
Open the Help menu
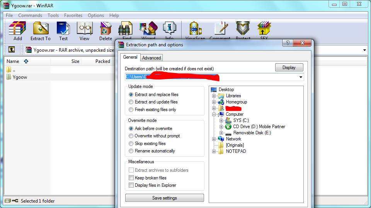[114, 15]
